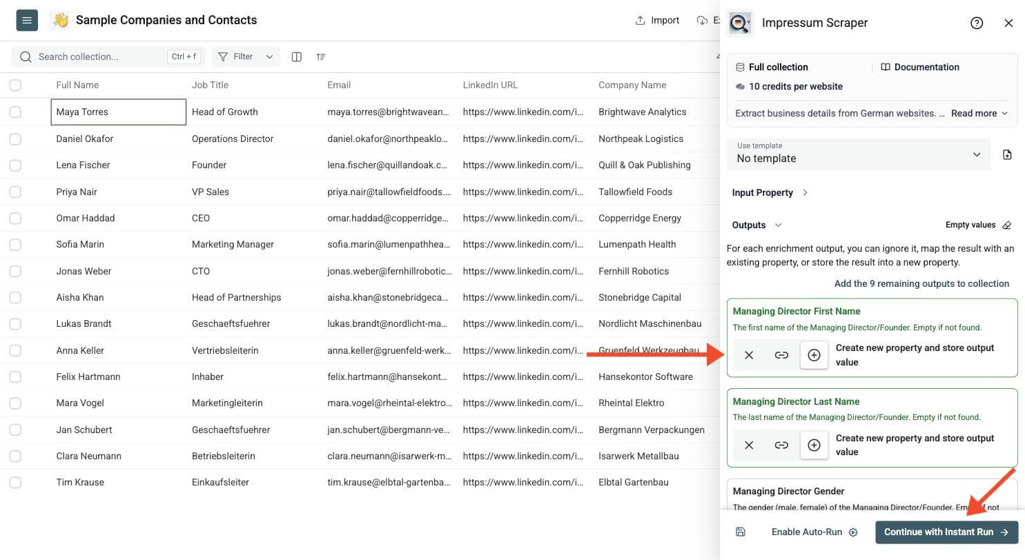The width and height of the screenshot is (1025, 560).
Task: Open the hamburger menu button
Action: 27,20
